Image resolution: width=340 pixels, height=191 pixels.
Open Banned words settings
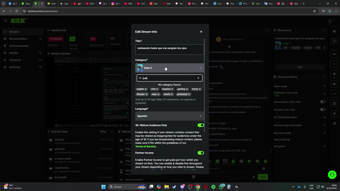click(x=324, y=133)
